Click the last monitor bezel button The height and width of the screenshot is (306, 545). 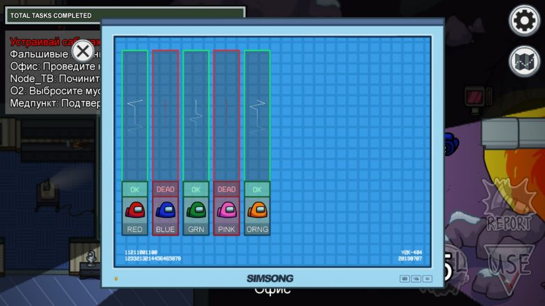[x=427, y=279]
